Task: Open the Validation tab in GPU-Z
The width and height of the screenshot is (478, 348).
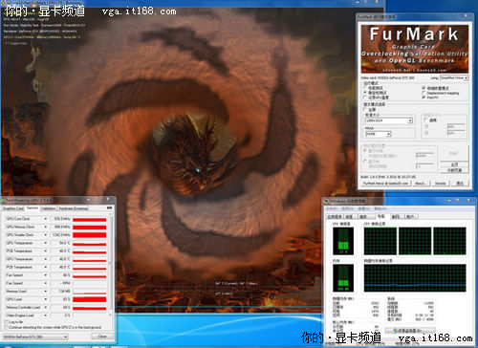Action: tap(49, 208)
